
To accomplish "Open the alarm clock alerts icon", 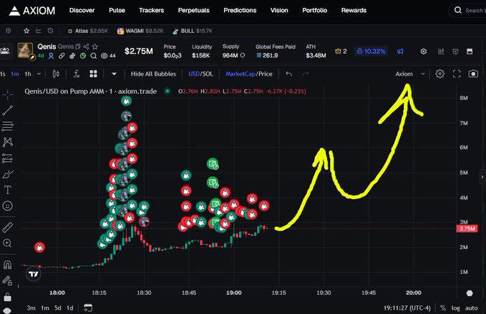I will (x=455, y=51).
